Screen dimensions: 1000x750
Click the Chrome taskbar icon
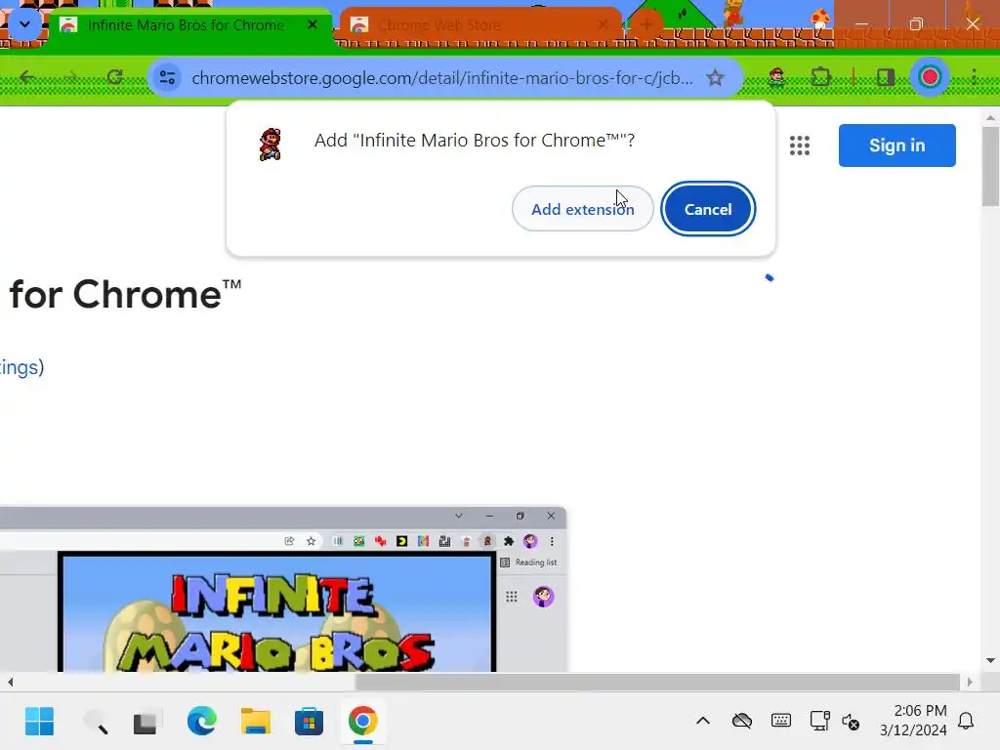[x=362, y=722]
